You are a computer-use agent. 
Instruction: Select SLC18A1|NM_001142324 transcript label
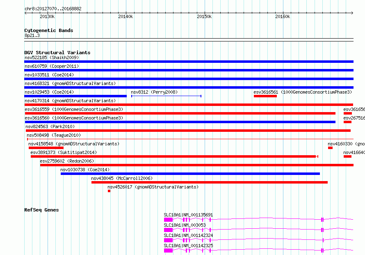pyautogui.click(x=188, y=235)
